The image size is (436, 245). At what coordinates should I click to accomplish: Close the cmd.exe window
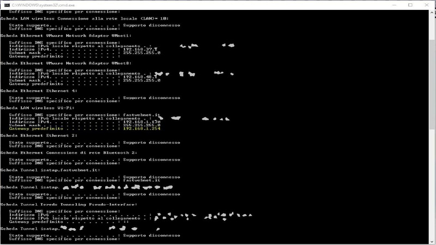tap(427, 5)
